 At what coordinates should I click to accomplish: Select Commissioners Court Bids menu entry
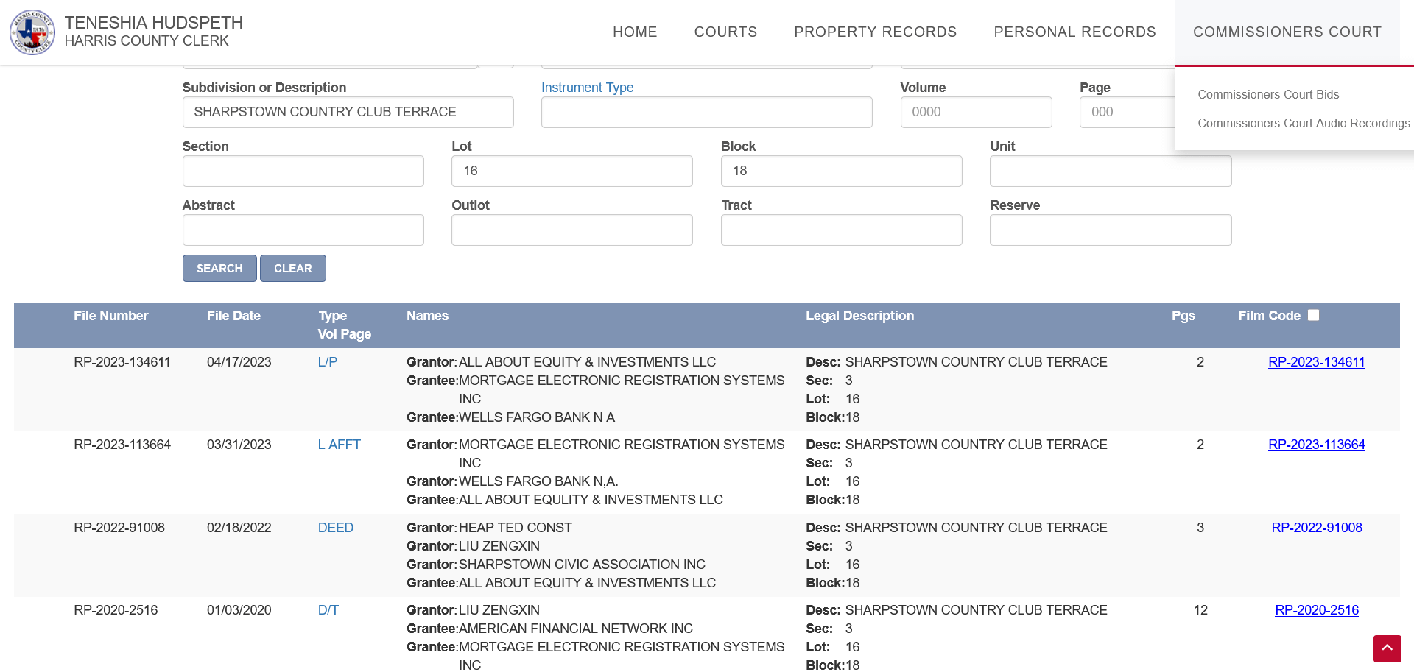(x=1268, y=94)
